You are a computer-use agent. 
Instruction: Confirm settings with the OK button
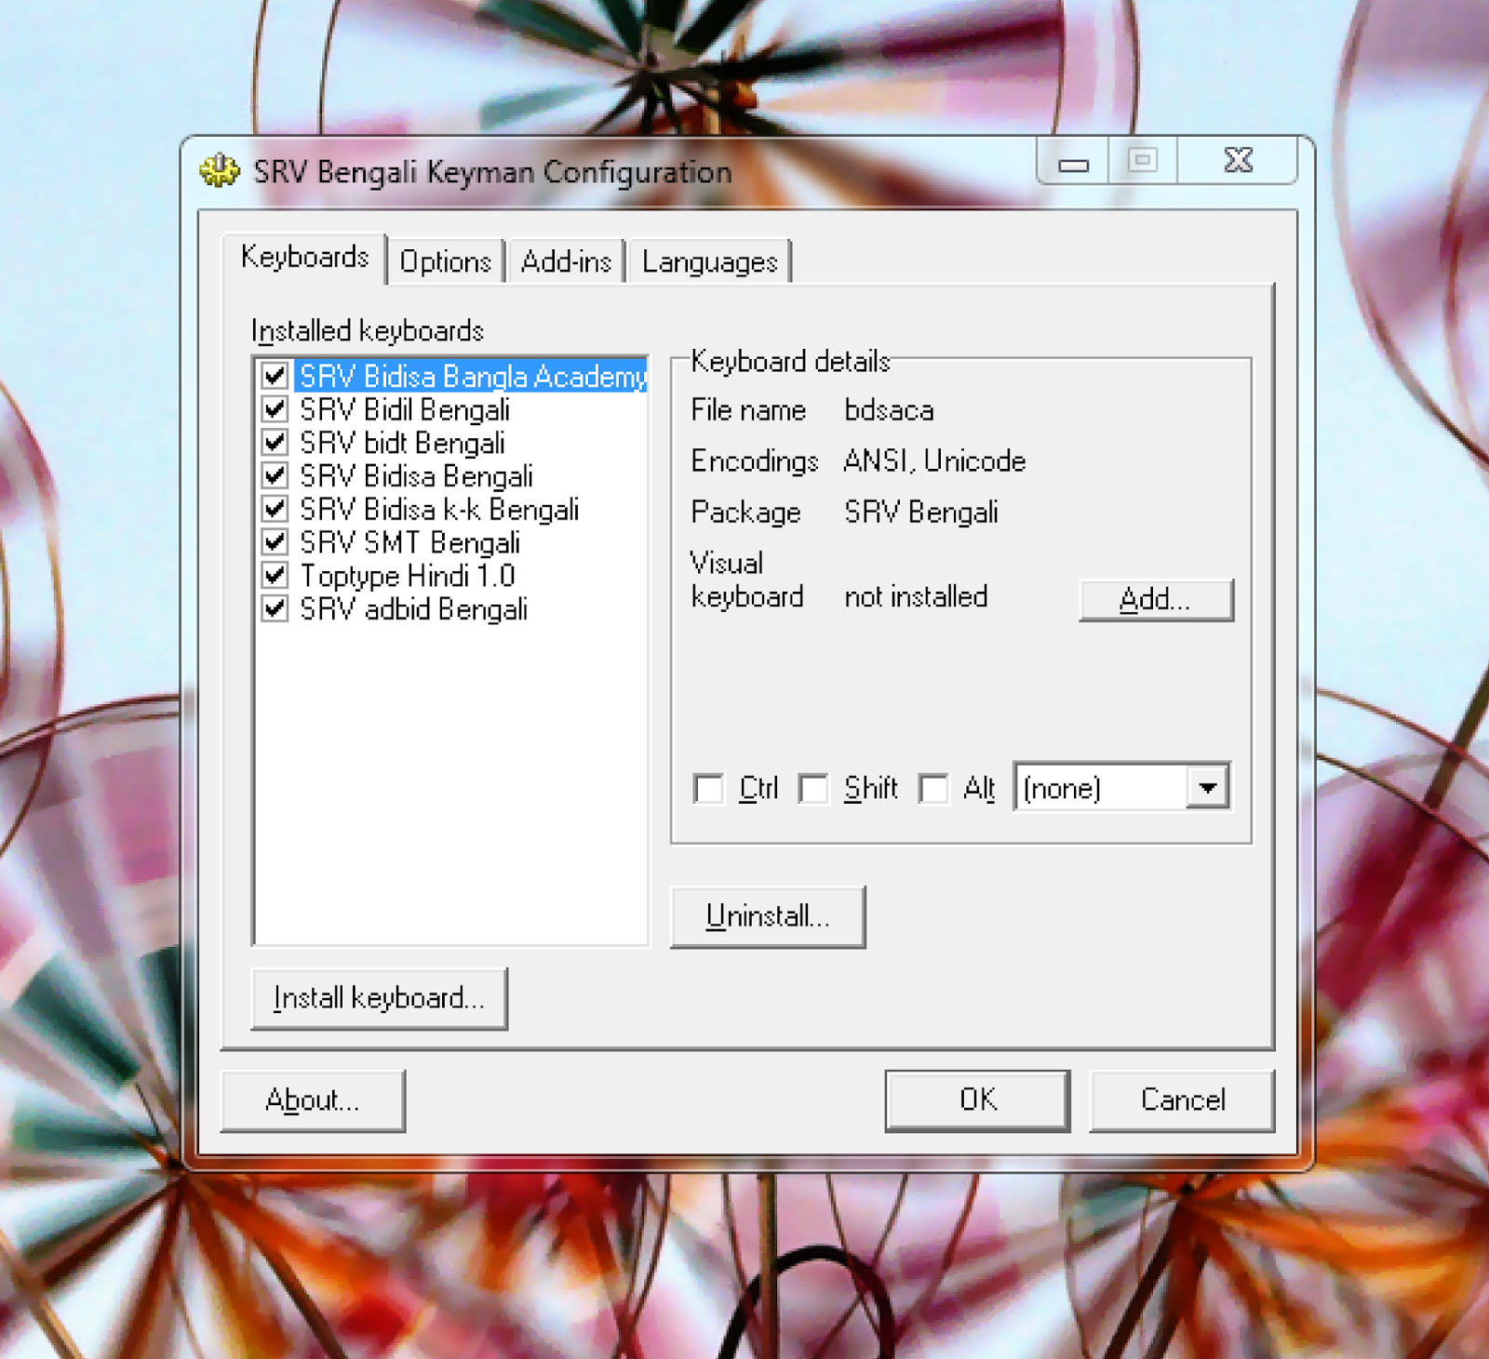[977, 1100]
